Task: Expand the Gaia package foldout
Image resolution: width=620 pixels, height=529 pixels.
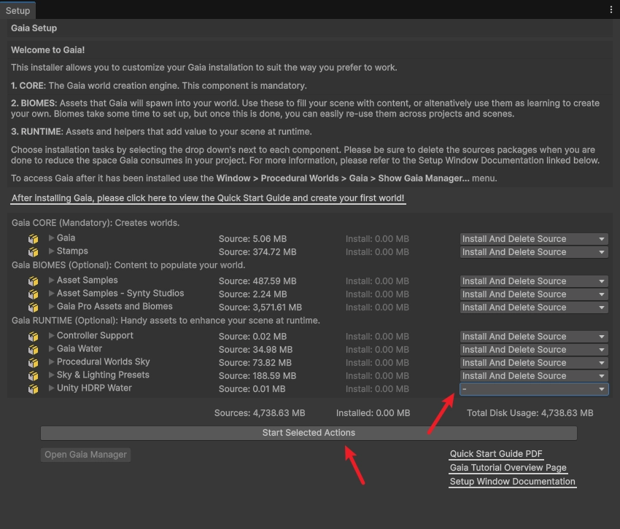Action: pyautogui.click(x=51, y=238)
